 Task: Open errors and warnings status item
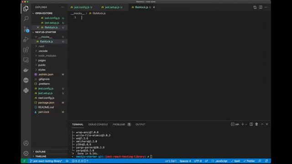pos(80,161)
